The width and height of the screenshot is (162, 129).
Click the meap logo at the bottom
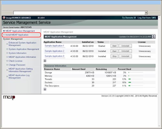click(x=9, y=97)
